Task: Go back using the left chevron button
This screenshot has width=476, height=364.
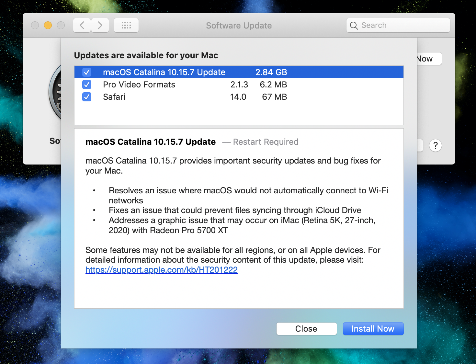Action: pos(82,25)
